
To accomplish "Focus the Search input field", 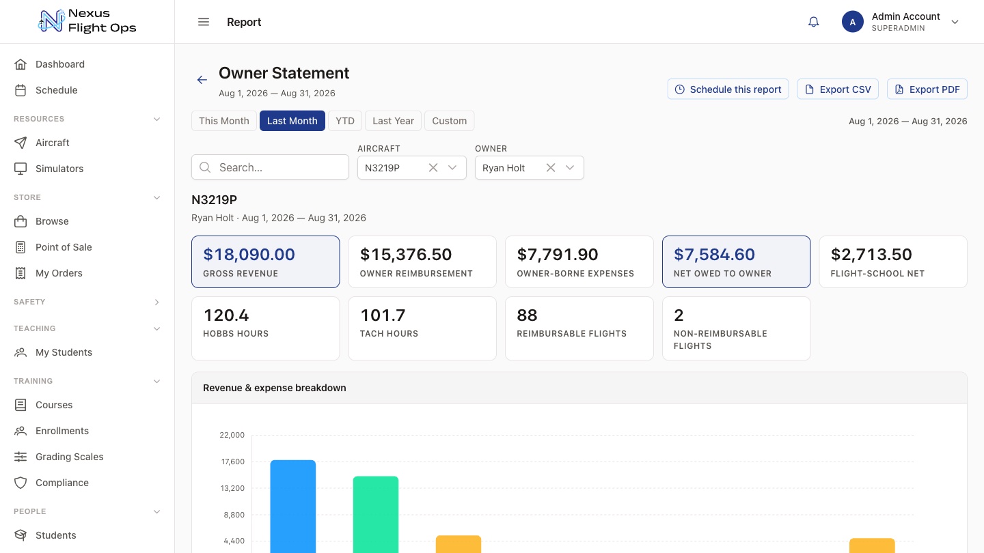I will (x=271, y=167).
